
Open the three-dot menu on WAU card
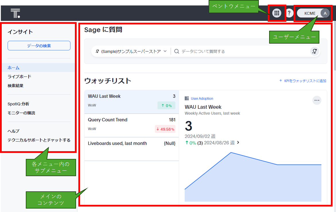[x=317, y=100]
